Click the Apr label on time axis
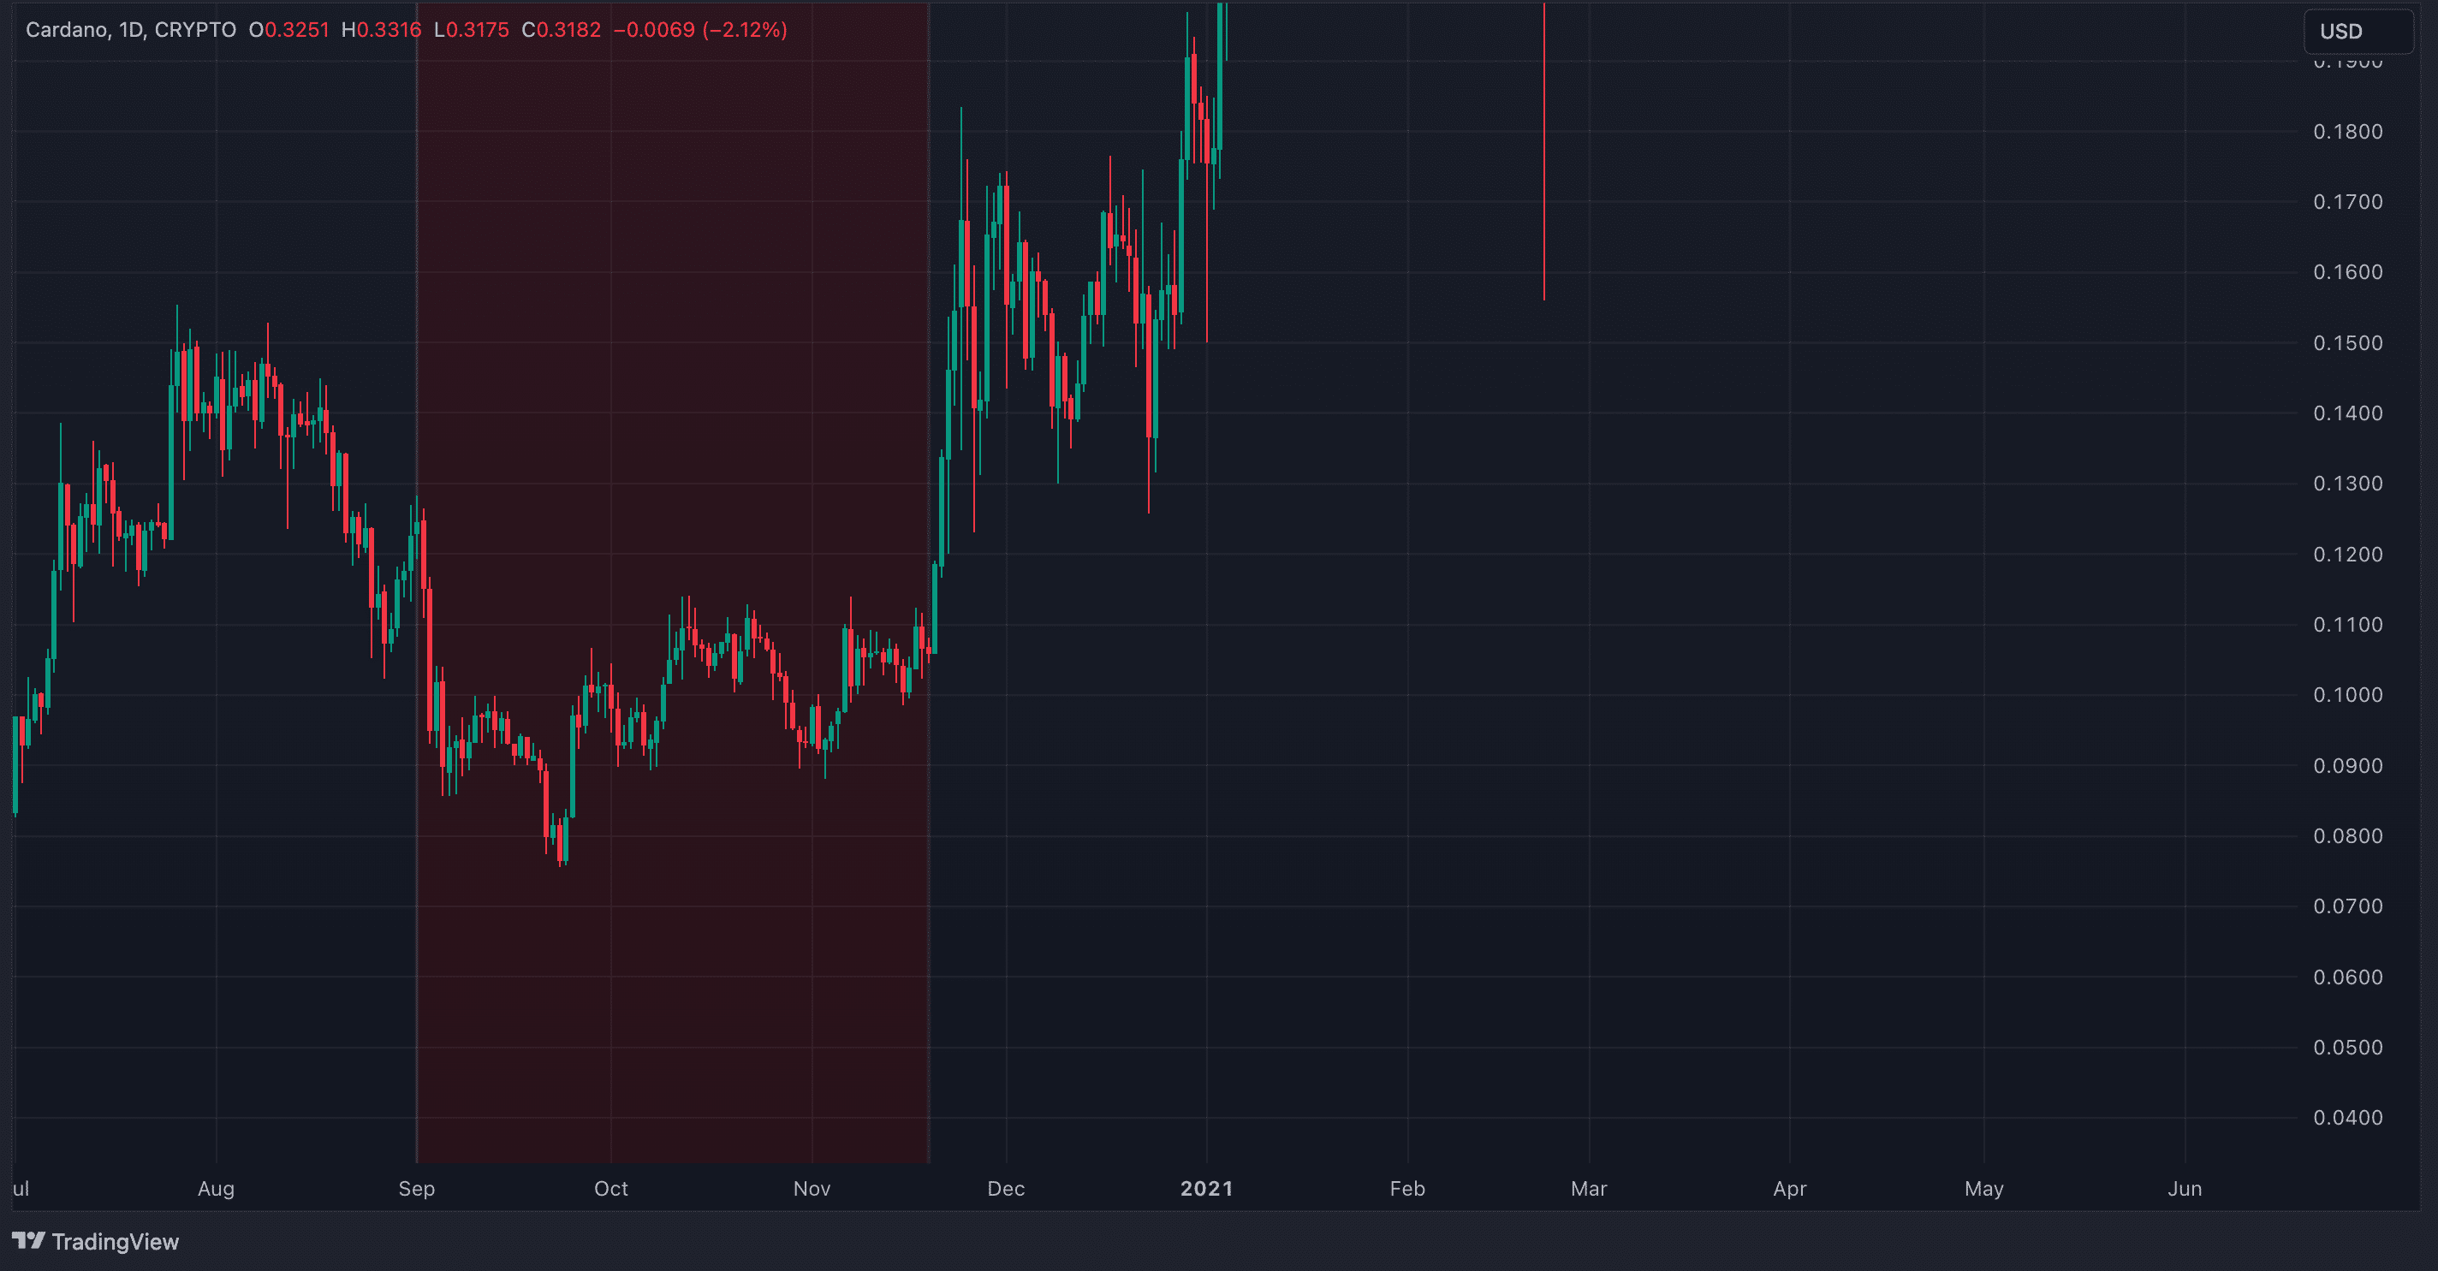 click(1790, 1189)
